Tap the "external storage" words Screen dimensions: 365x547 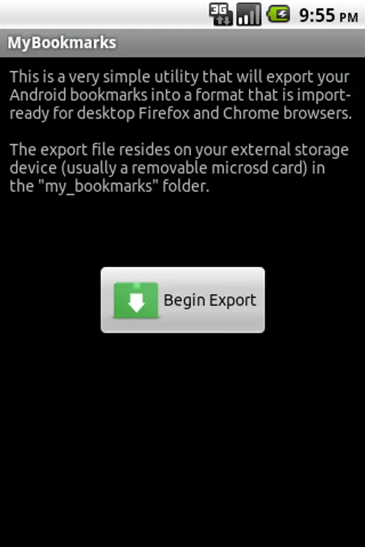[x=290, y=150]
